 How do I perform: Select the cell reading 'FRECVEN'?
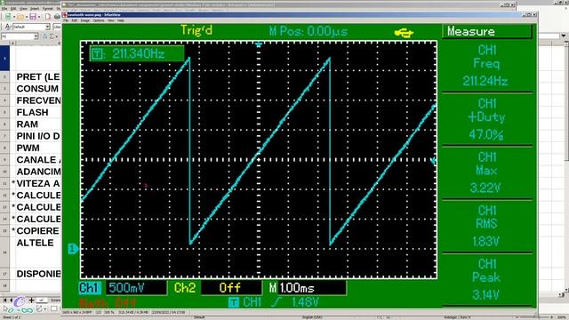point(38,100)
